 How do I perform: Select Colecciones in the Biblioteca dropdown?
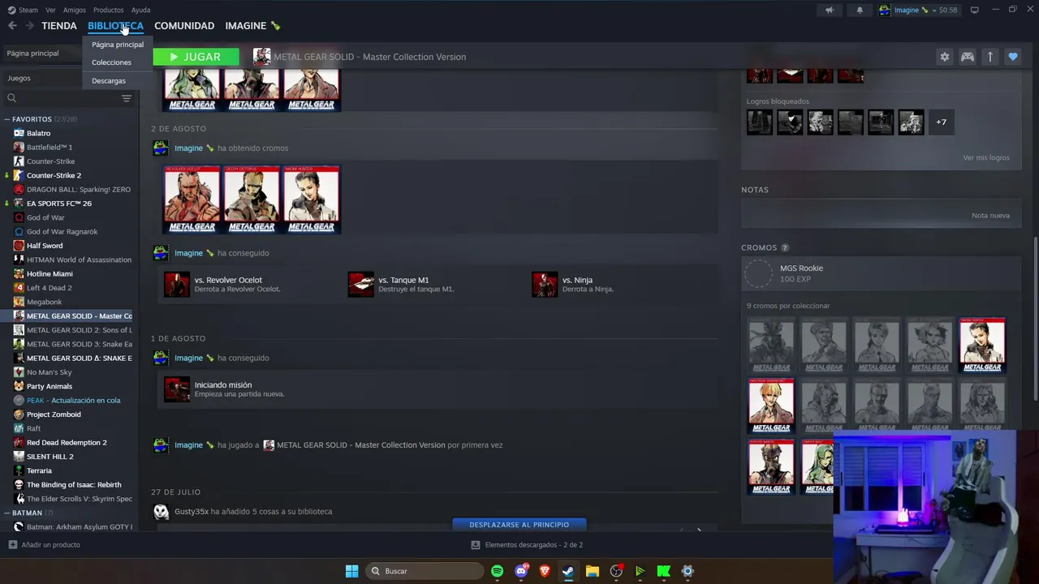click(111, 62)
